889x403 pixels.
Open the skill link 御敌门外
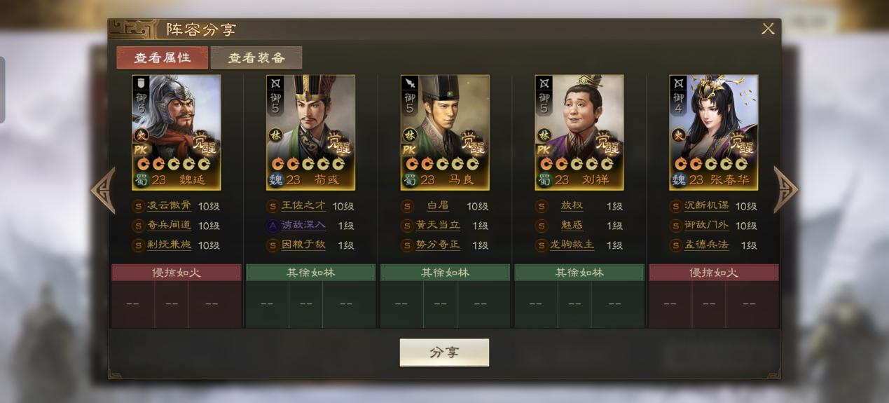tap(707, 226)
